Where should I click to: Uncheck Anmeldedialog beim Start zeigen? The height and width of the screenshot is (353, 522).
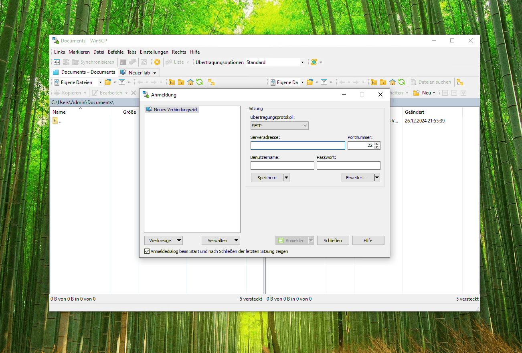(x=147, y=251)
